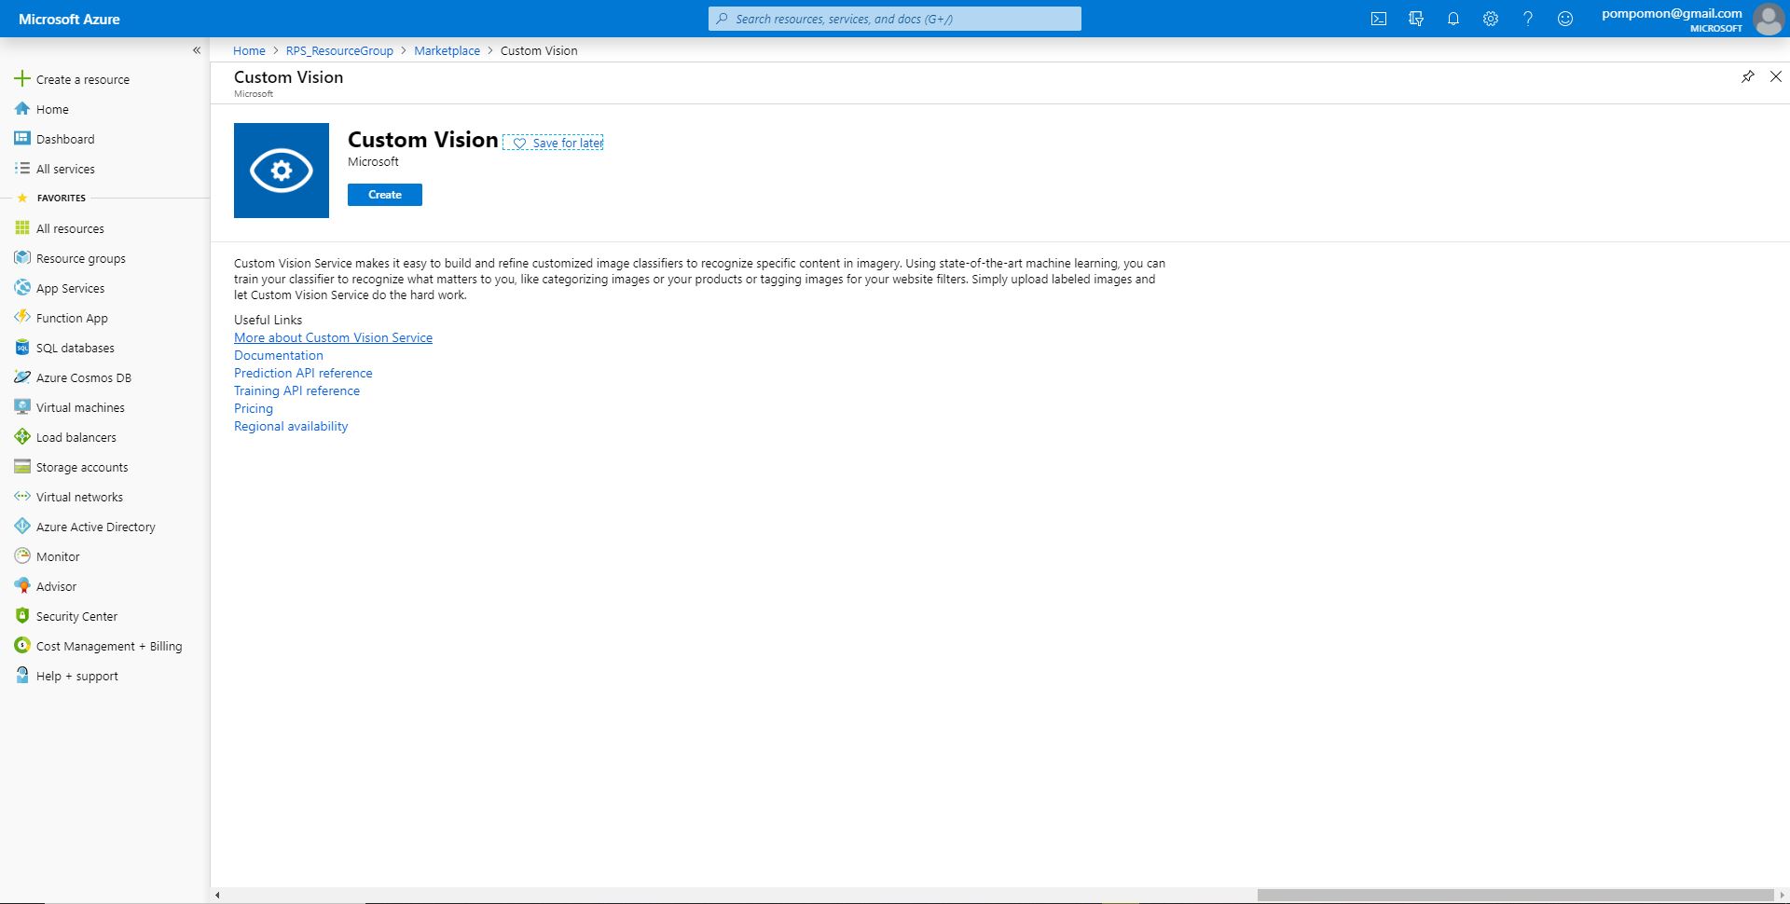Image resolution: width=1790 pixels, height=904 pixels.
Task: Click the scrollbar left arrow
Action: (x=217, y=895)
